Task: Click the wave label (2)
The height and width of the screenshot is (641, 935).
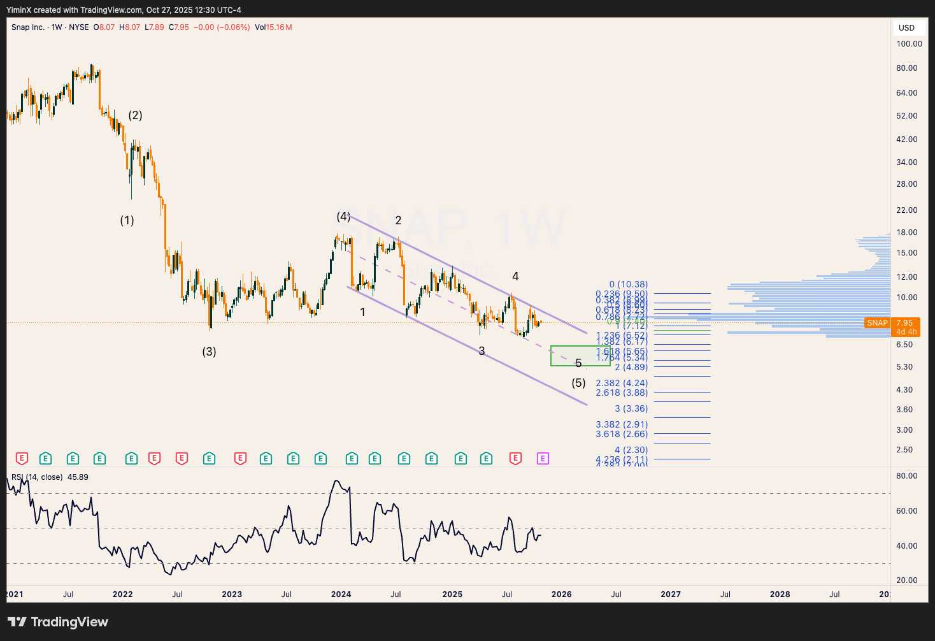Action: pos(135,115)
